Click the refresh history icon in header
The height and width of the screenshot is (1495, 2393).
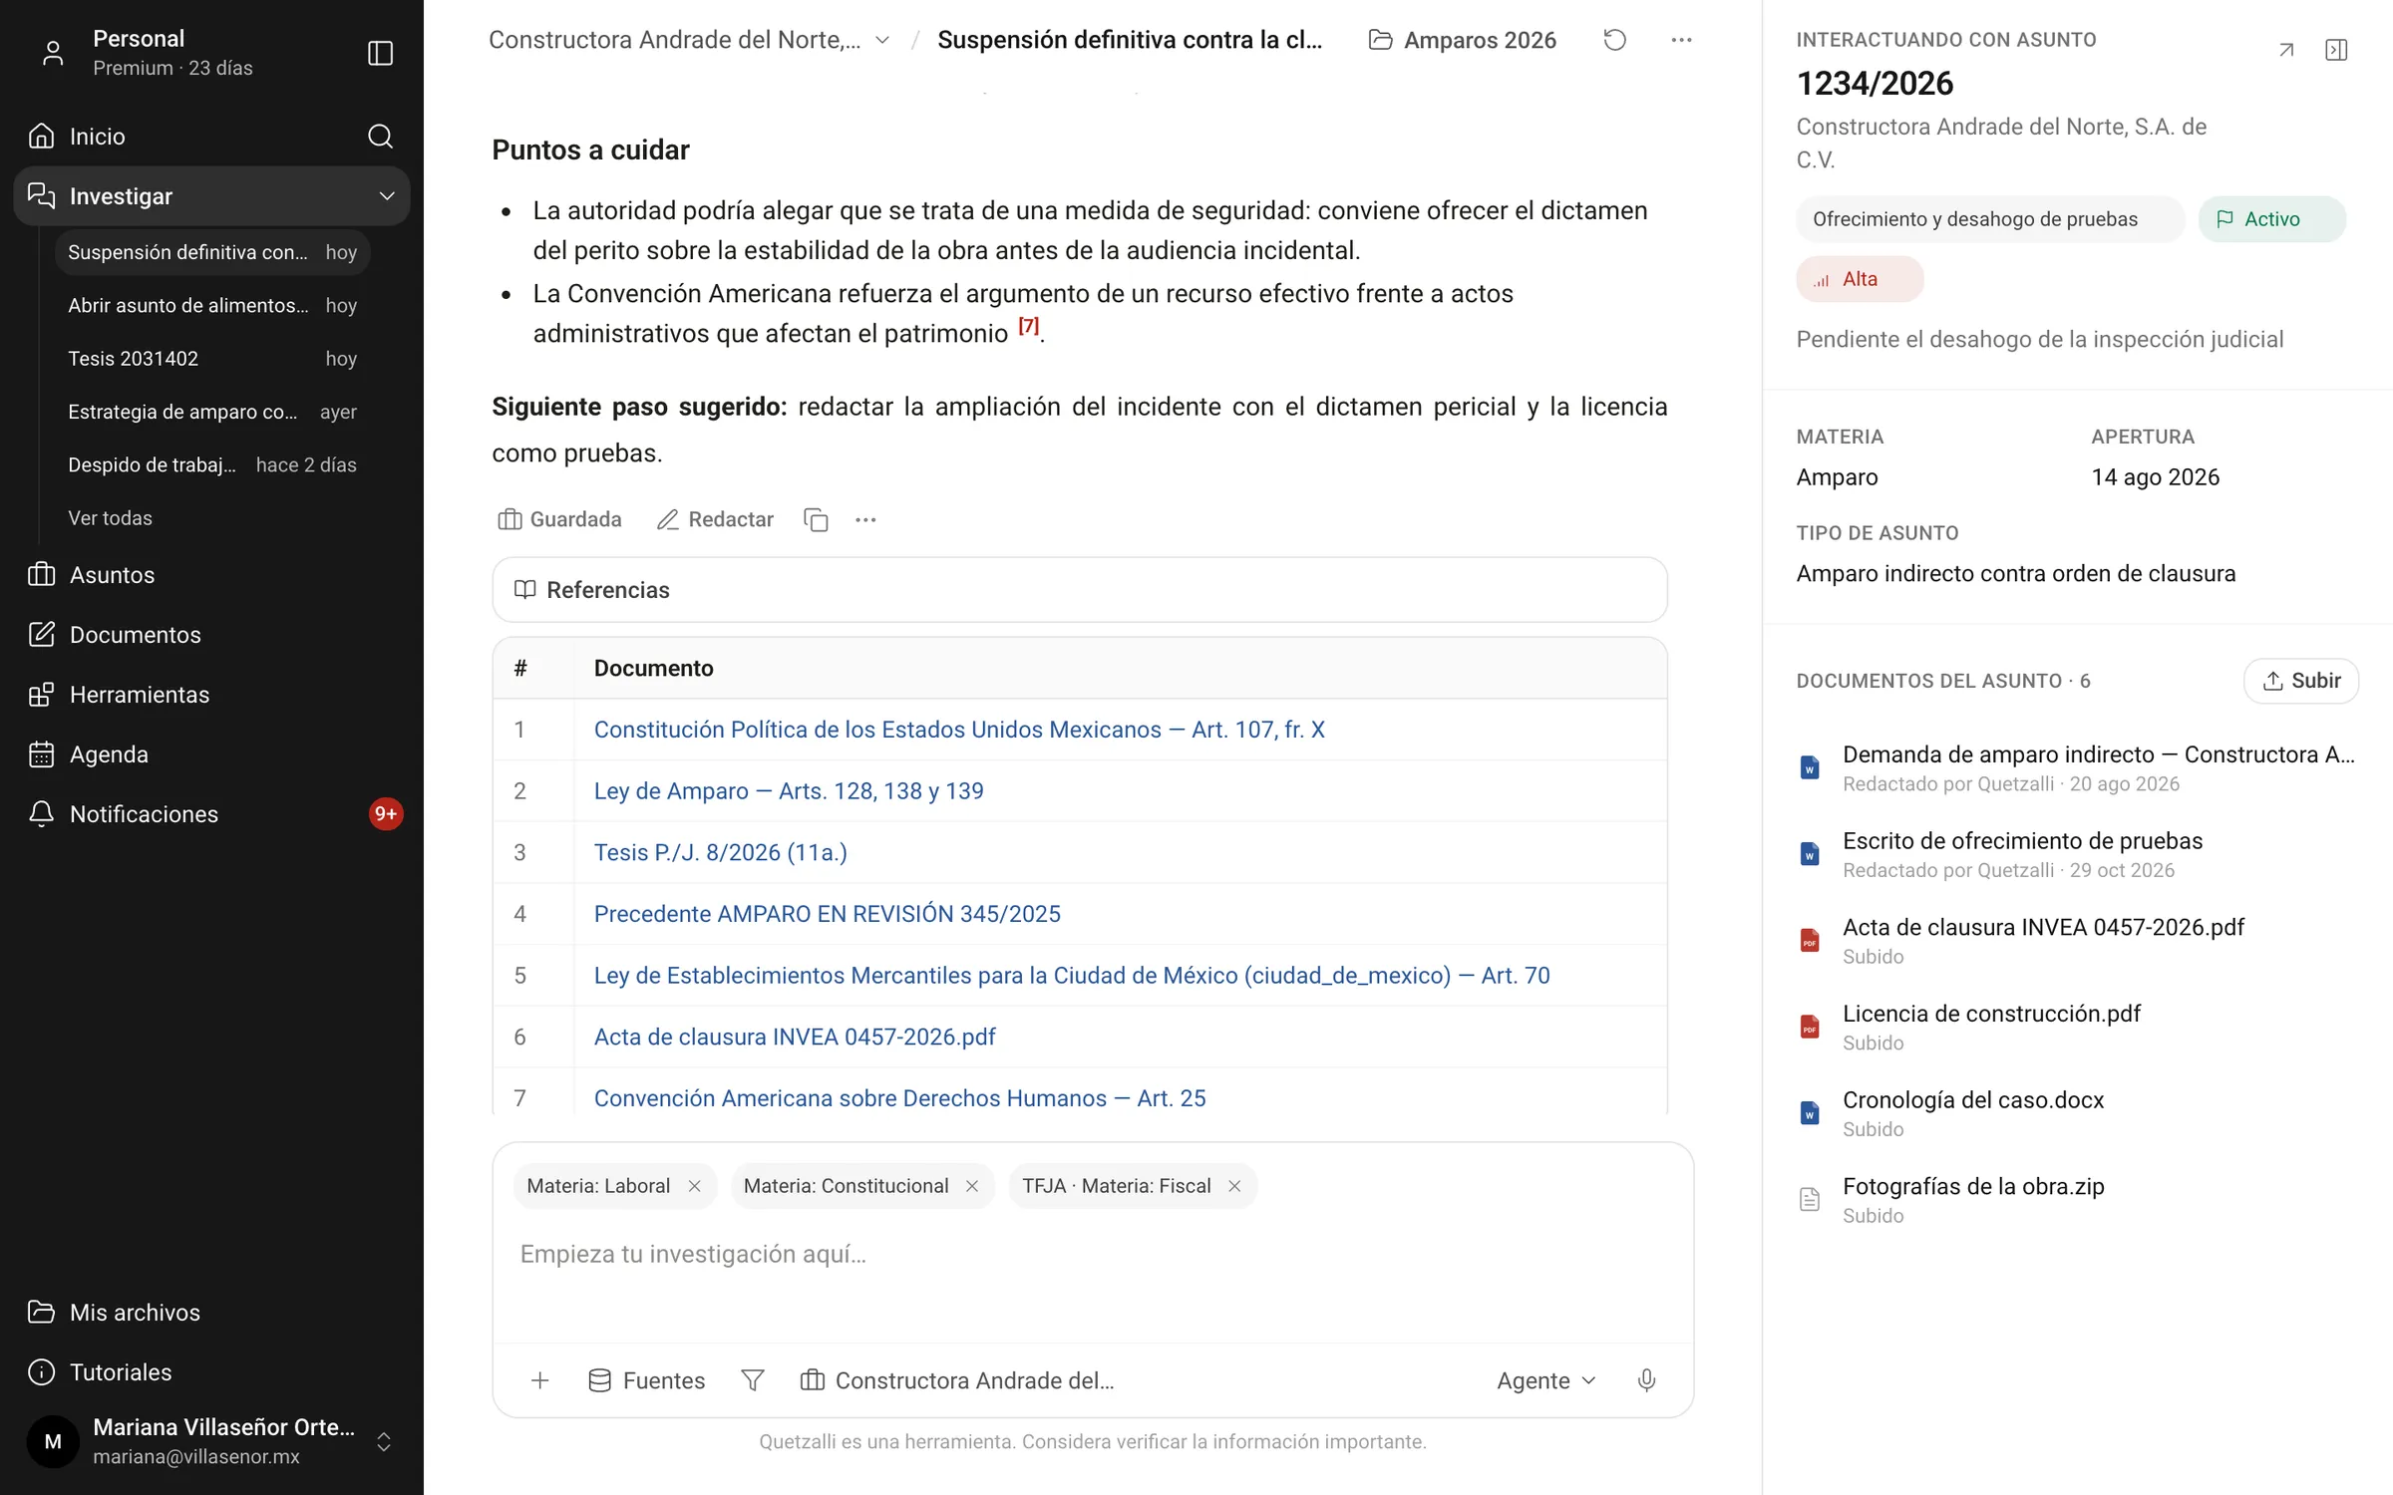(1614, 40)
